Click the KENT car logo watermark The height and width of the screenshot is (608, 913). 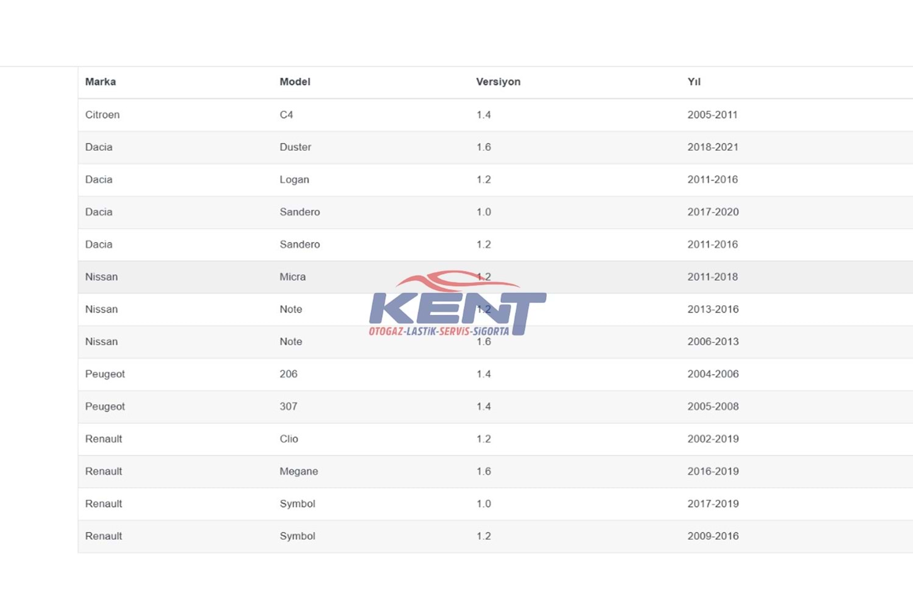pos(457,304)
